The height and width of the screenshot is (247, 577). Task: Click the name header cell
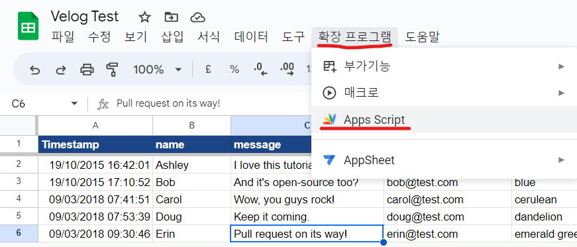coord(191,144)
